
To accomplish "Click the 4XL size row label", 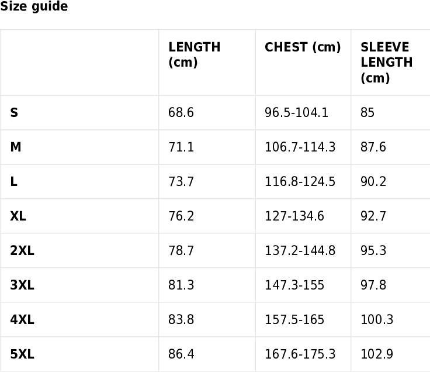I will tap(22, 319).
